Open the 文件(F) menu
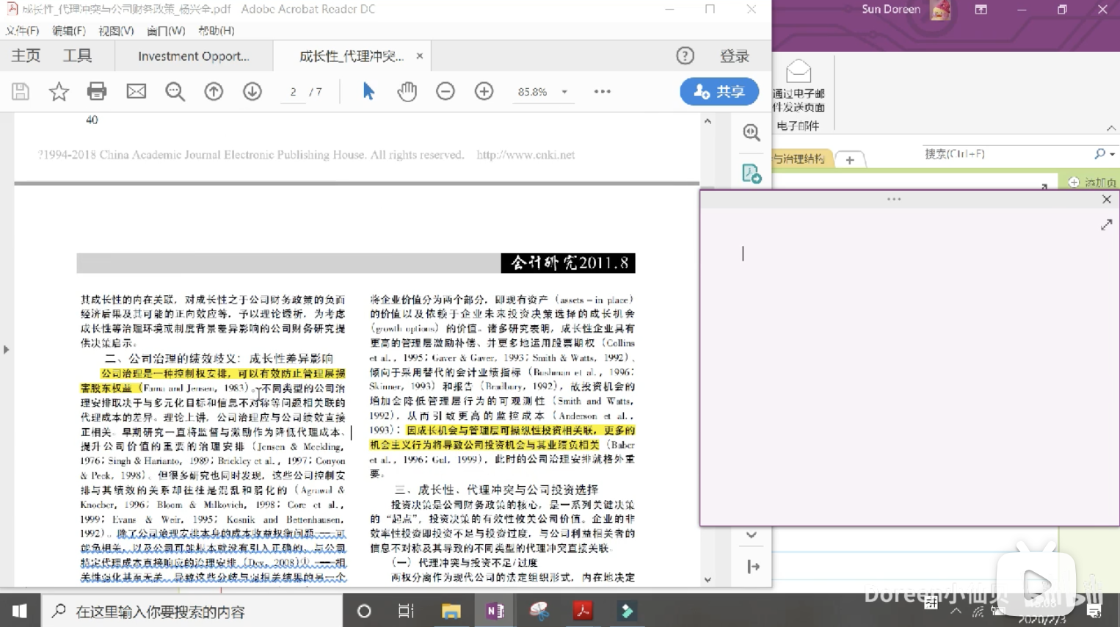 tap(22, 31)
